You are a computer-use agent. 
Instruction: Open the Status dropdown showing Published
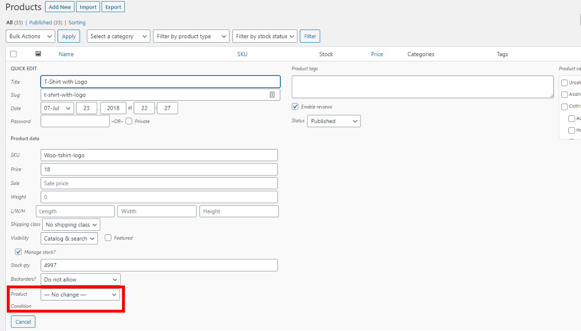[x=334, y=121]
